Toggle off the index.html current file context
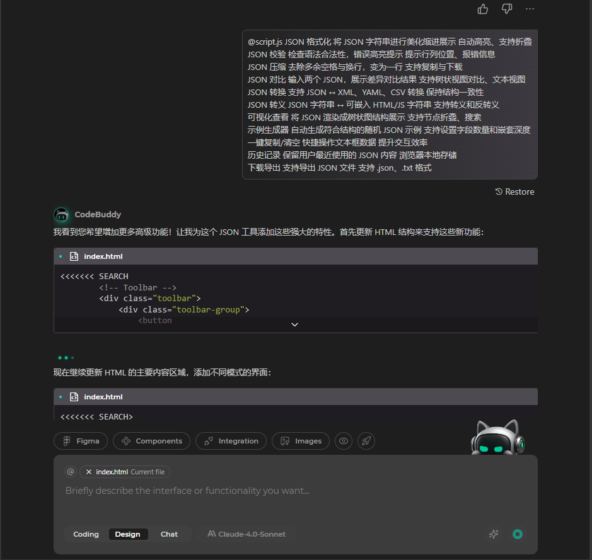This screenshot has height=560, width=592. (x=88, y=472)
